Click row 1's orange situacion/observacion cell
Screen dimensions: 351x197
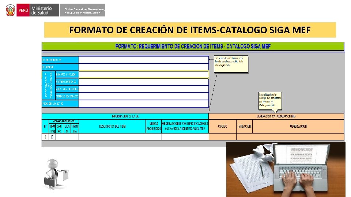coord(290,137)
